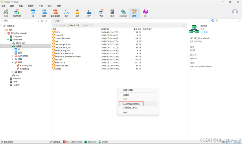
Task: Open the 文件 menu
Action: coord(3,6)
